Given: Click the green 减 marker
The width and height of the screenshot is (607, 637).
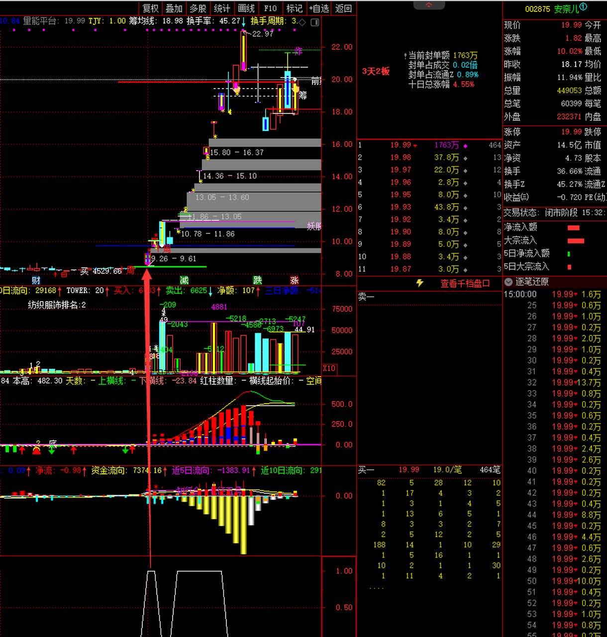Looking at the screenshot, I should 184,280.
